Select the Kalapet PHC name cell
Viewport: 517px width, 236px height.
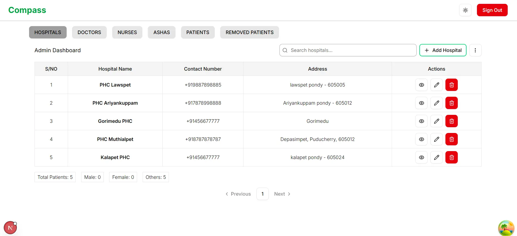tap(115, 157)
